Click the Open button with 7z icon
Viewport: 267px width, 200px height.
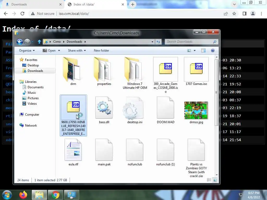pos(49,51)
